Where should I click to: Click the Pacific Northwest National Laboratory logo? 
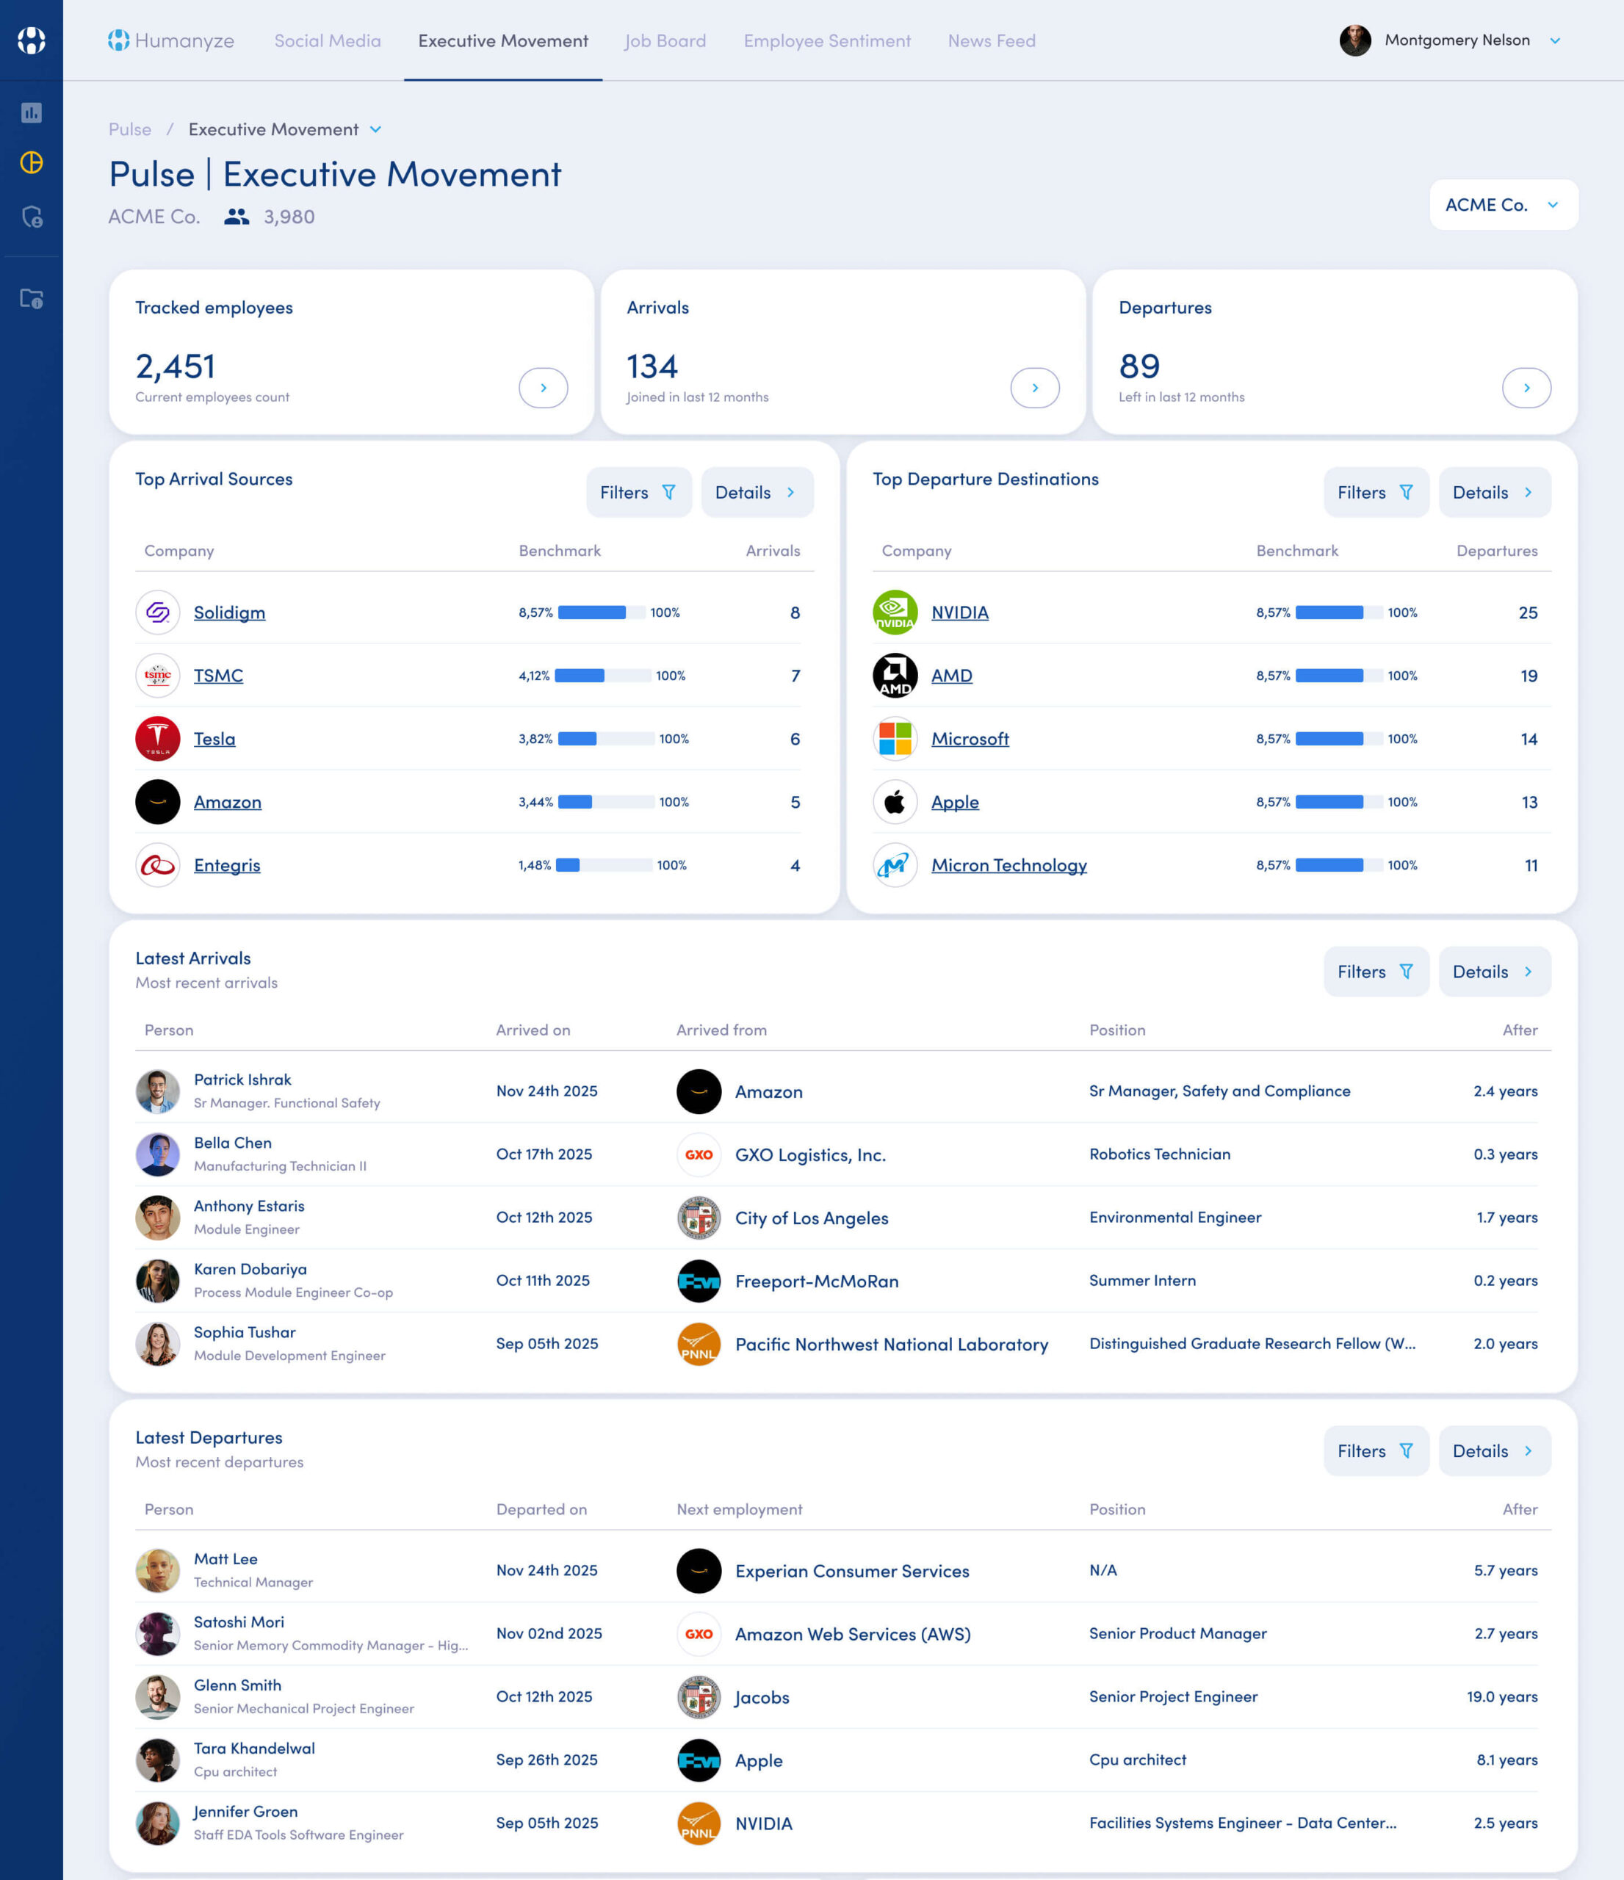(699, 1345)
